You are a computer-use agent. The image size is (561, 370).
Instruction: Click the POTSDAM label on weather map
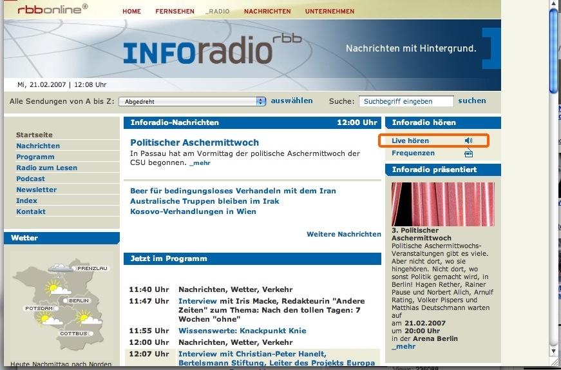pos(39,308)
